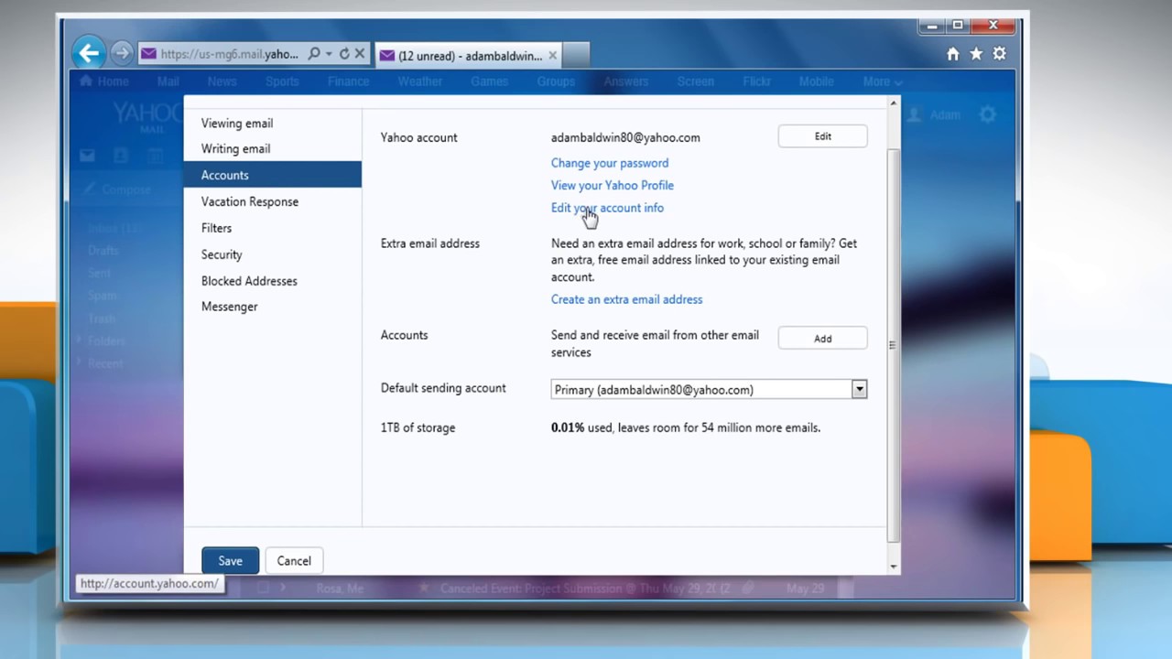Select the Accounts settings section
Viewport: 1172px width, 659px height.
pyautogui.click(x=272, y=175)
